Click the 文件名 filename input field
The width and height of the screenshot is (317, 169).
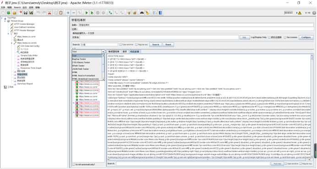coord(159,38)
